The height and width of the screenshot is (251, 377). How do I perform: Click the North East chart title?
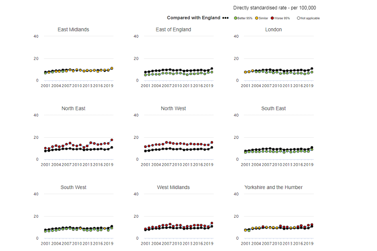73,108
